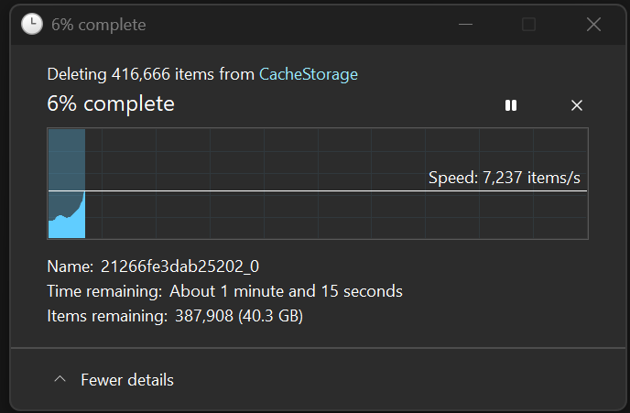This screenshot has width=630, height=413.
Task: Click the Fewer details text label
Action: [x=127, y=380]
